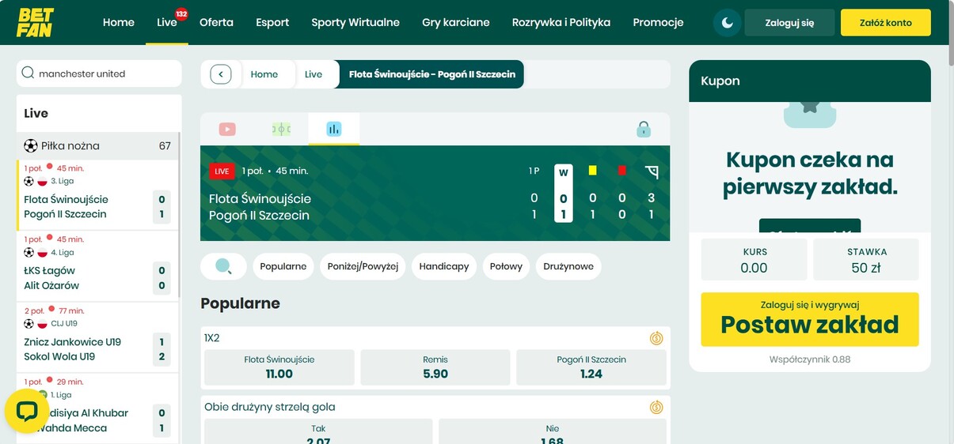Click the video stream tab icon
Image resolution: width=954 pixels, height=444 pixels.
click(227, 129)
